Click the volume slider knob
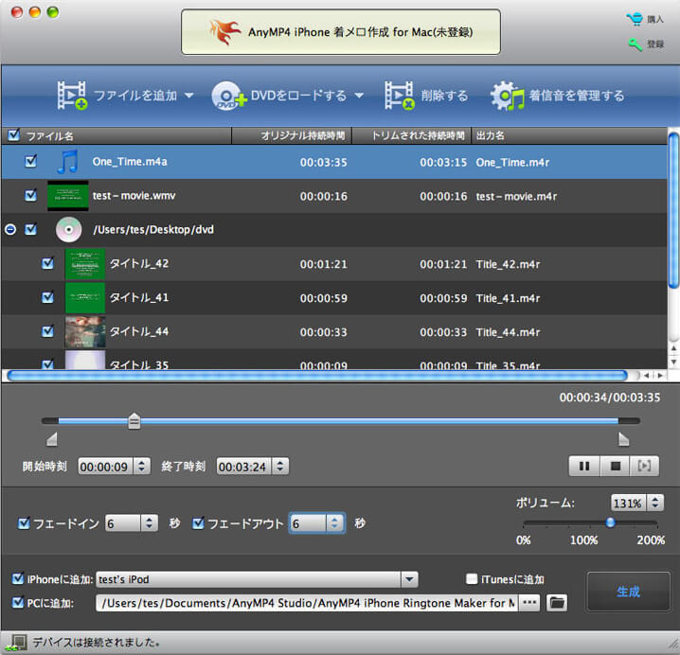The width and height of the screenshot is (680, 655). (611, 522)
